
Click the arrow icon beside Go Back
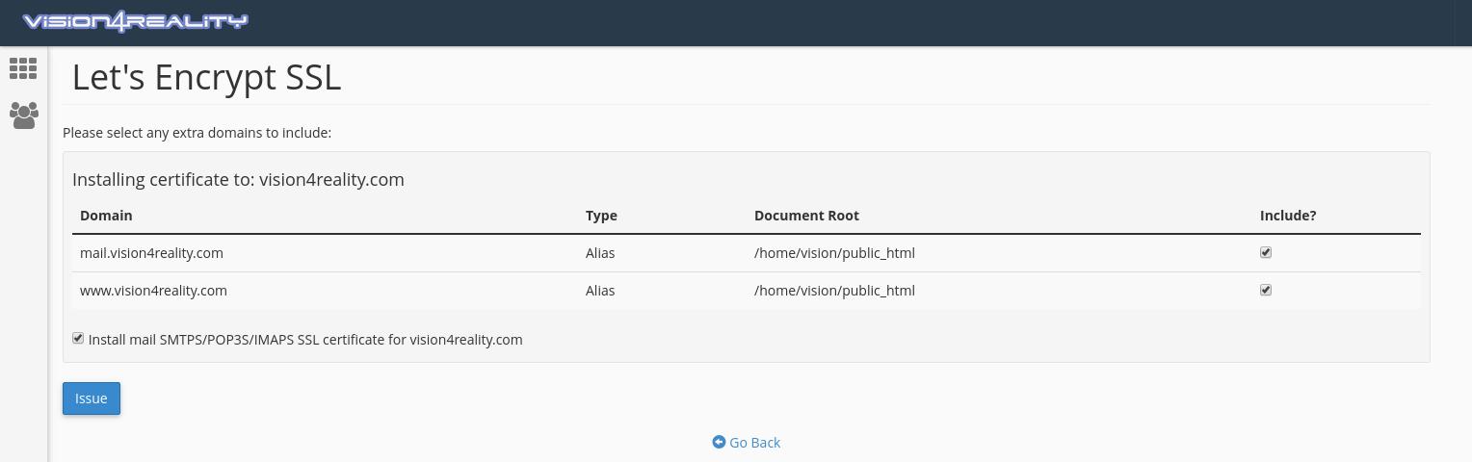[719, 442]
